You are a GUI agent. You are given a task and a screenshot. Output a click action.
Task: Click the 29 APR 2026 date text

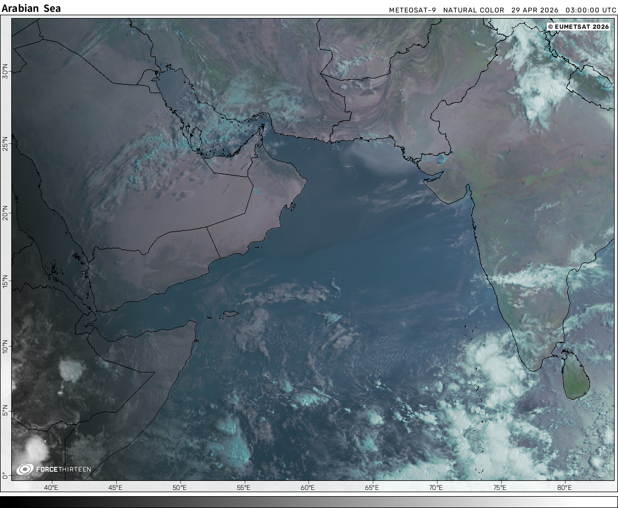click(x=535, y=10)
